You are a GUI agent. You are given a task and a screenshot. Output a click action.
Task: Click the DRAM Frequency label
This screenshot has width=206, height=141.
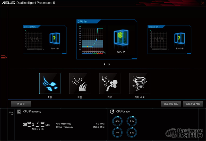(x=65, y=127)
